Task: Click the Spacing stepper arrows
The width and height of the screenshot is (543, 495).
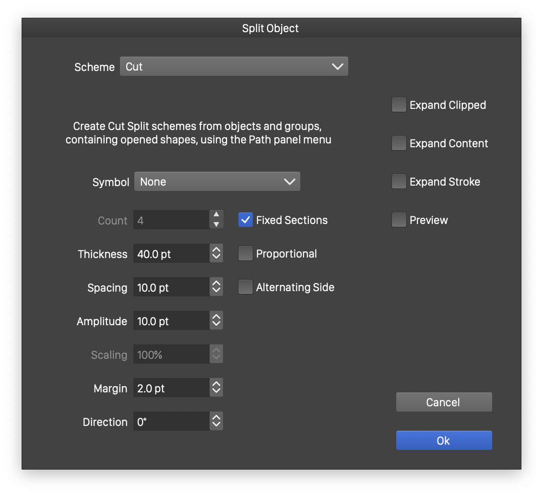Action: click(x=216, y=287)
